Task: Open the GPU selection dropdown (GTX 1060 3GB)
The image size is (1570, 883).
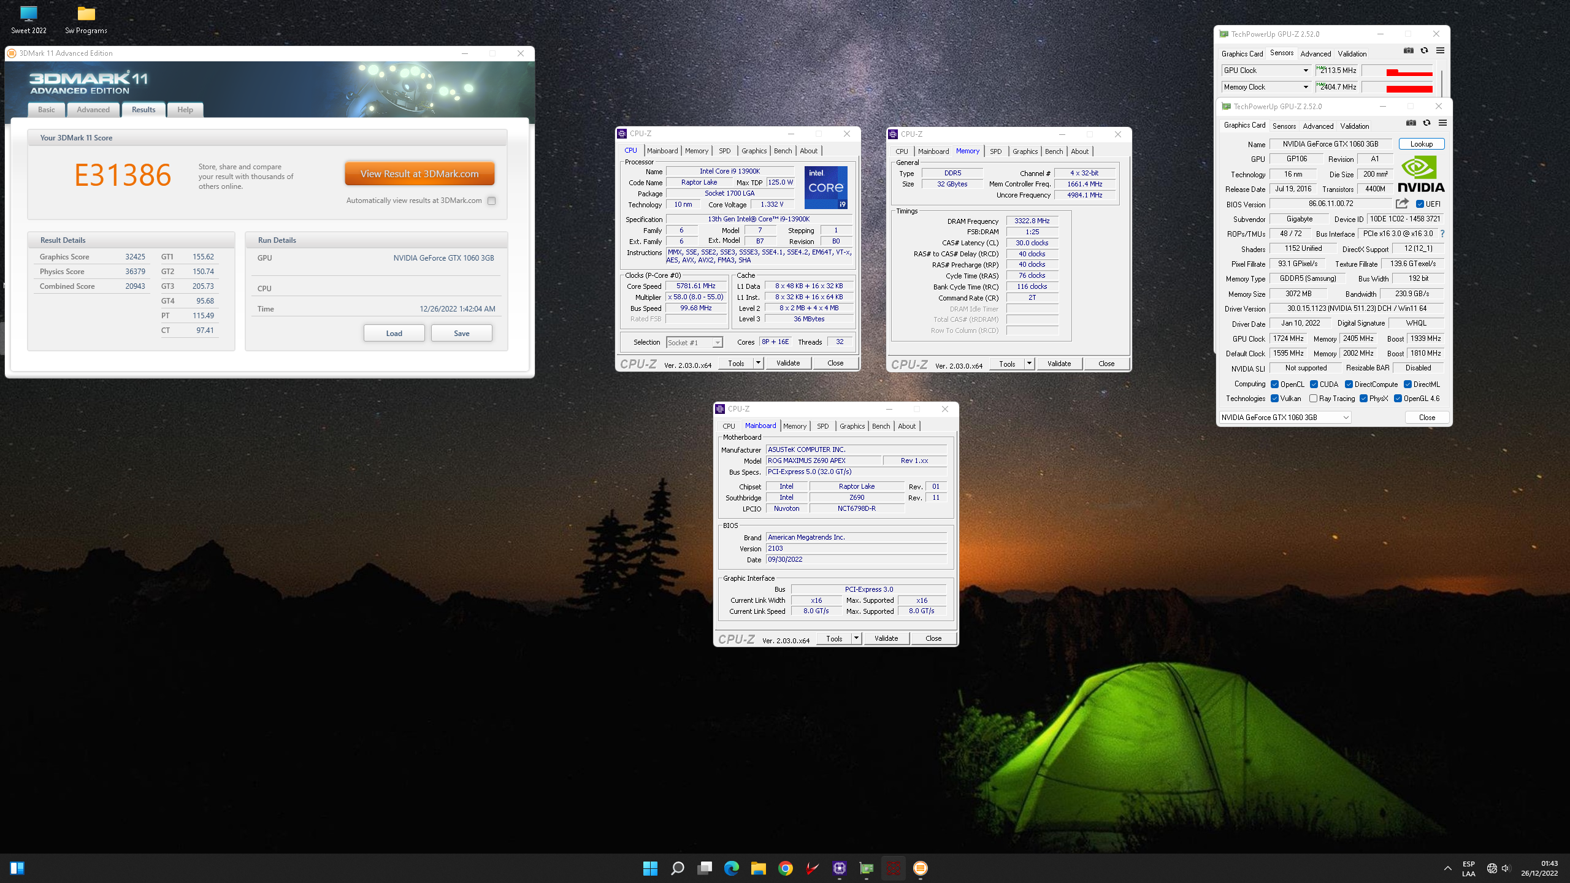Action: pyautogui.click(x=1285, y=418)
